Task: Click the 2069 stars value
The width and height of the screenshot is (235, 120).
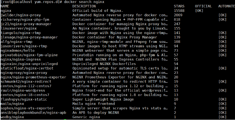Action: tap(178, 15)
